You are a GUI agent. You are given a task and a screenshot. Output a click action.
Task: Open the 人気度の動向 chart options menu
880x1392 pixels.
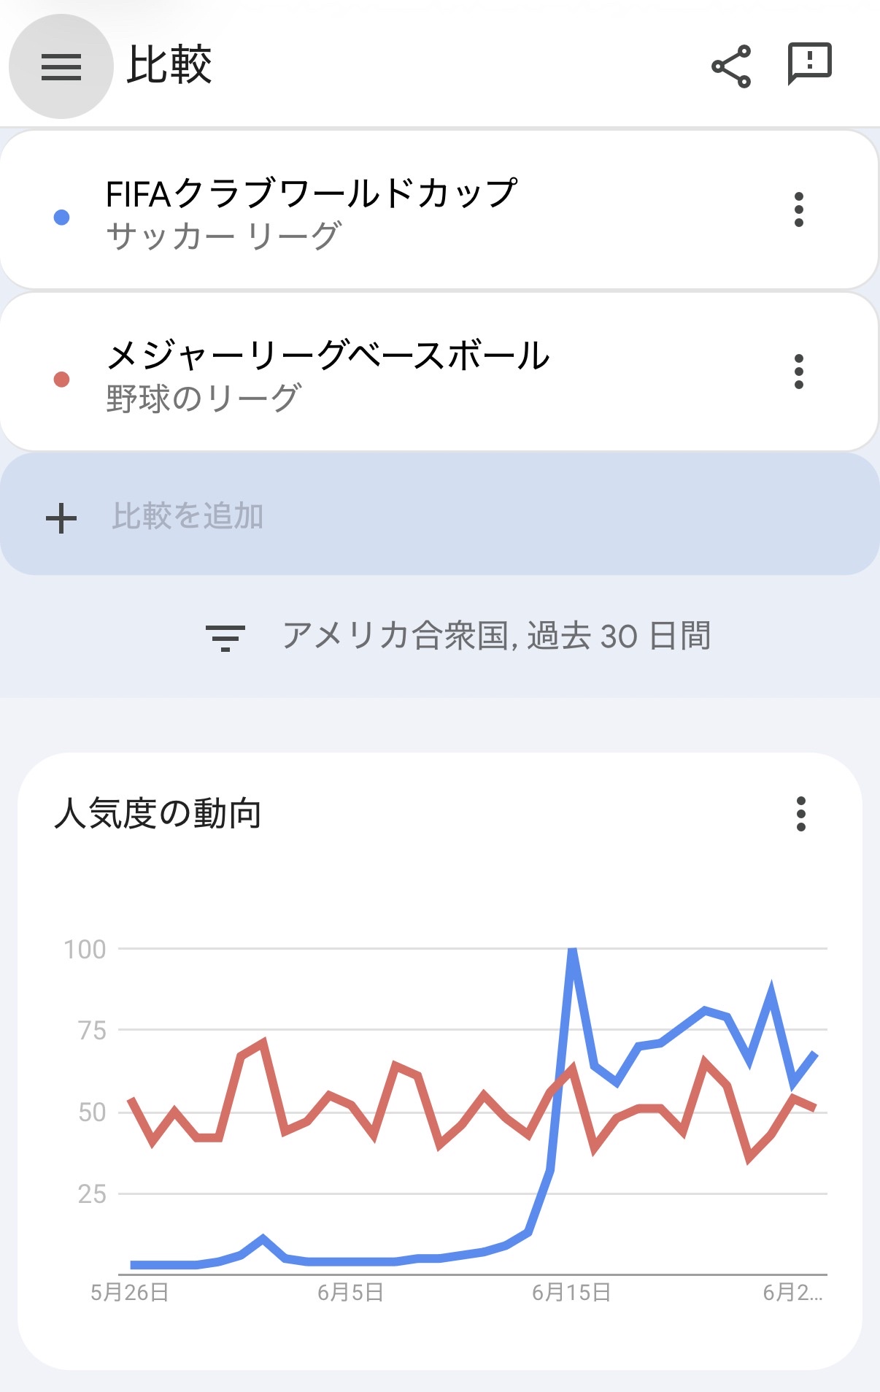pos(801,814)
